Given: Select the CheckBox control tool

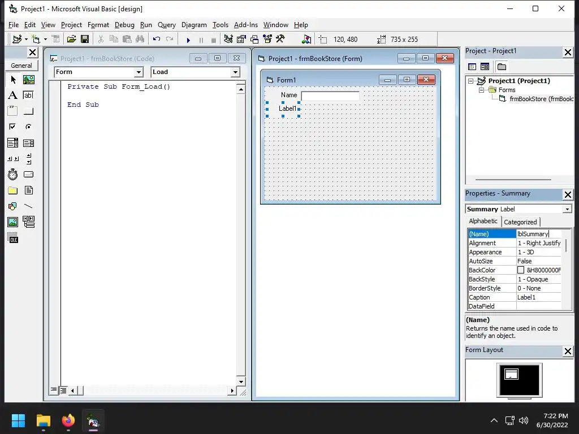Looking at the screenshot, I should pos(13,127).
